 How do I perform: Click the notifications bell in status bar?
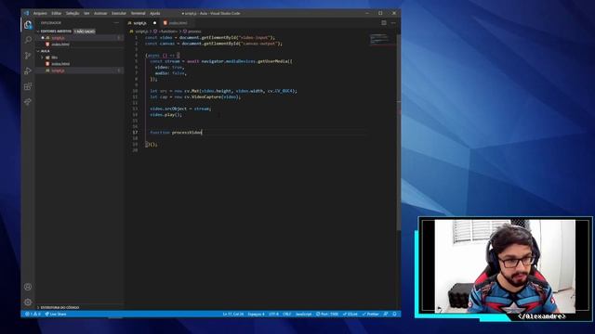[x=394, y=314]
